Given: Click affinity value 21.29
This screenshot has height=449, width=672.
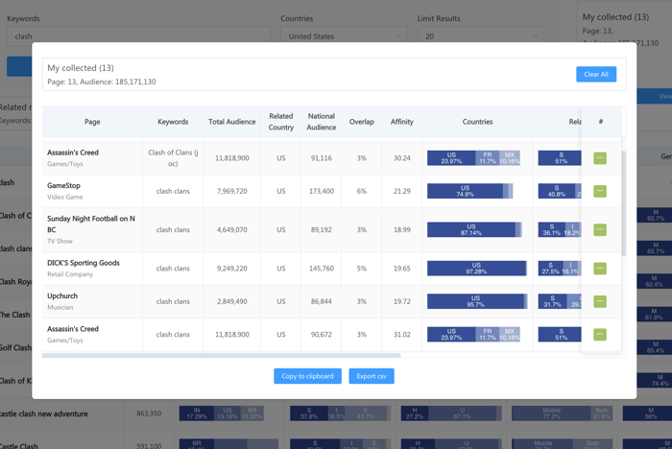Looking at the screenshot, I should click(401, 191).
